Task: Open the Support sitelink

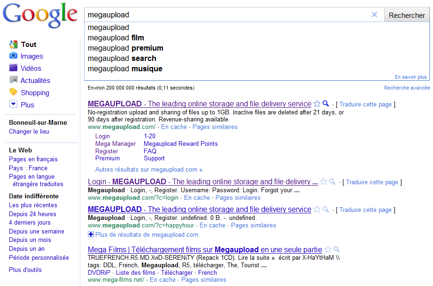Action: tap(154, 158)
